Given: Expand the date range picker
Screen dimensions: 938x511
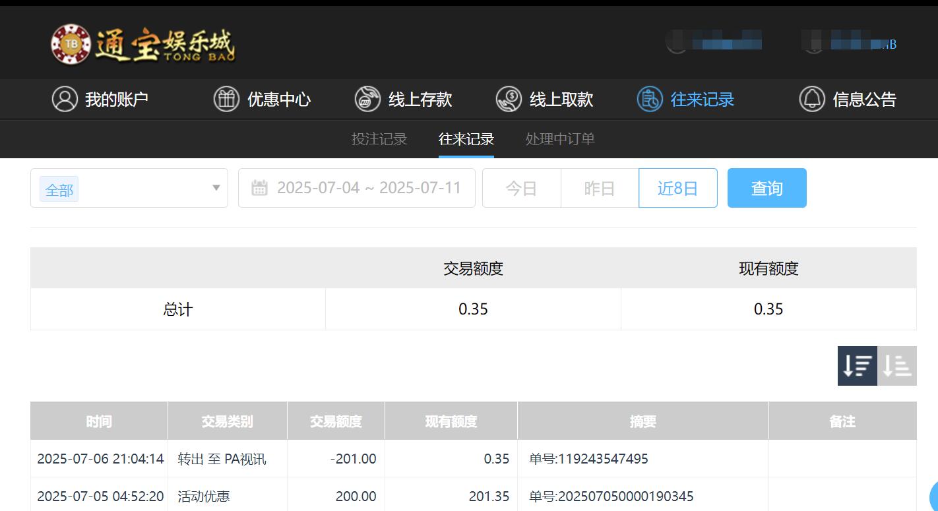Looking at the screenshot, I should 356,188.
